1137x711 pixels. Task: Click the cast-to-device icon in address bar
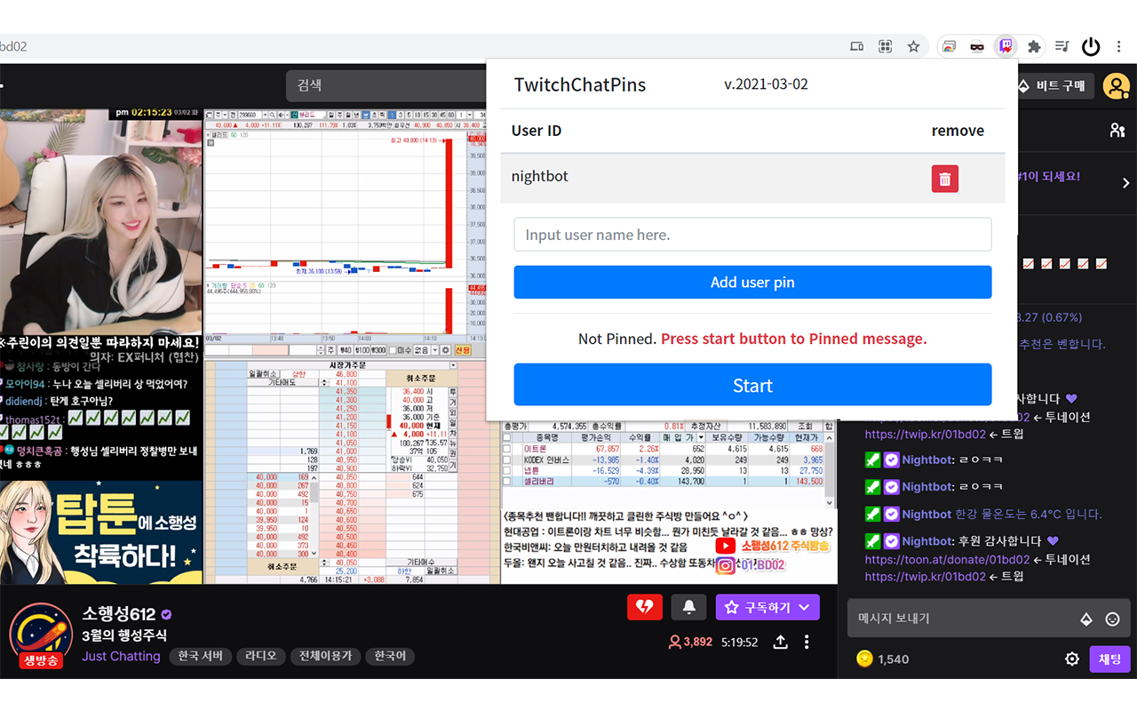click(x=856, y=46)
